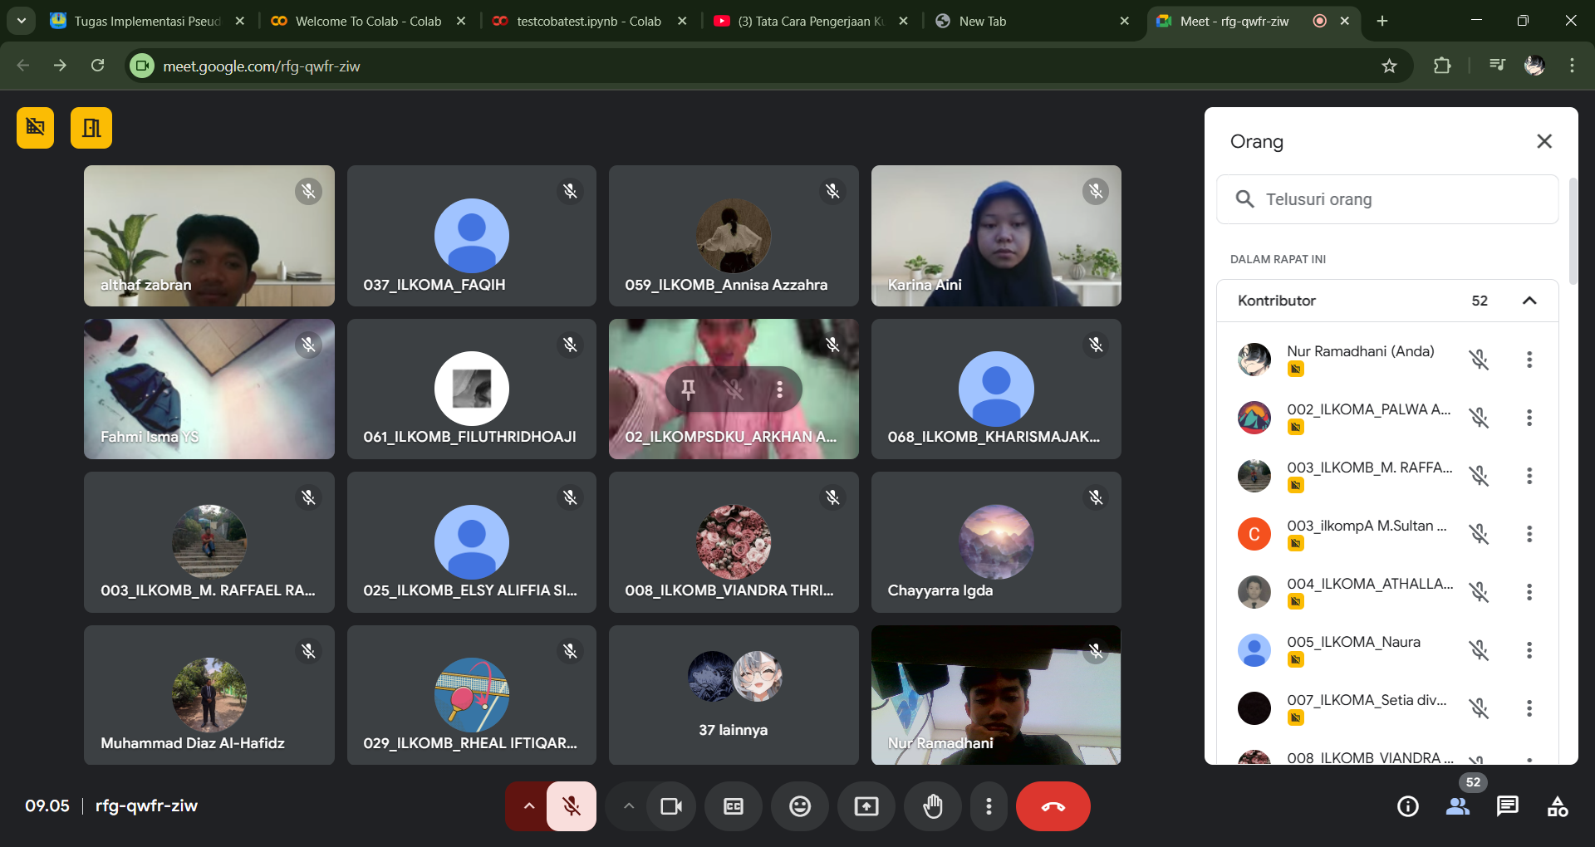Open the activities shapes icon
This screenshot has height=847, width=1595.
click(1558, 806)
